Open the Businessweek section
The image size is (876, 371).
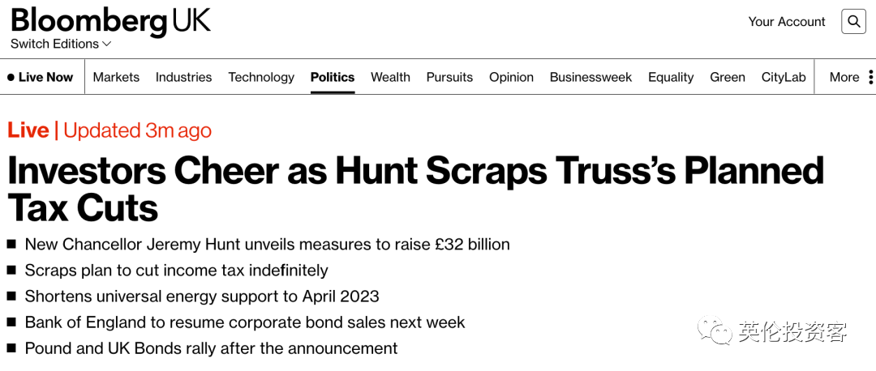tap(590, 77)
